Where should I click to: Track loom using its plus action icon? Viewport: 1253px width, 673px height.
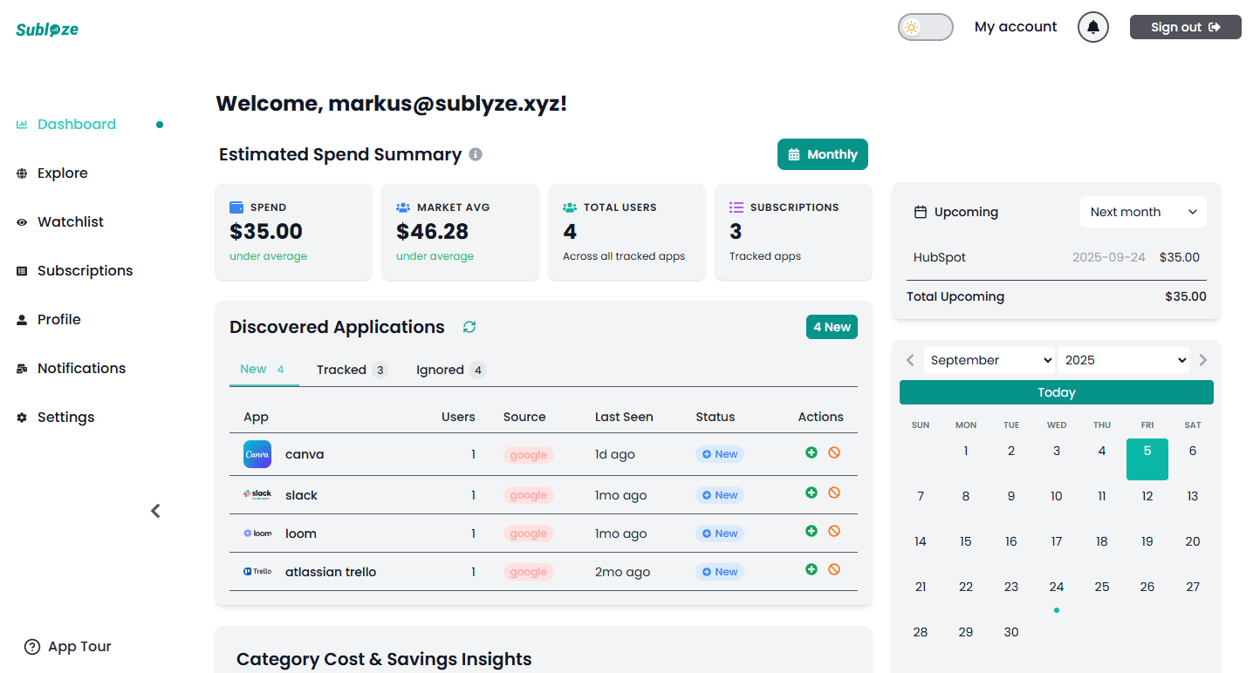(x=811, y=530)
